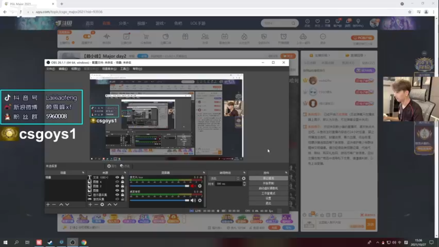Toggle visibility of 显示器采集 source
The image size is (439, 247).
tap(117, 195)
